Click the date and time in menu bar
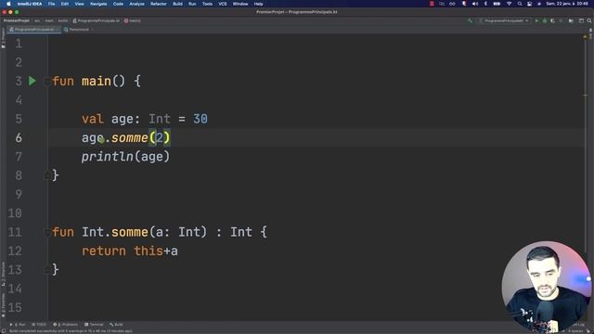Image resolution: width=594 pixels, height=334 pixels. pos(567,4)
